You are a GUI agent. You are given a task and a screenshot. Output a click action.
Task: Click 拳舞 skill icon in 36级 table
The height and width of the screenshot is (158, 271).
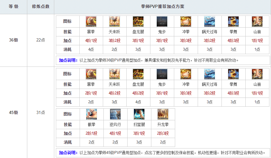point(233,22)
